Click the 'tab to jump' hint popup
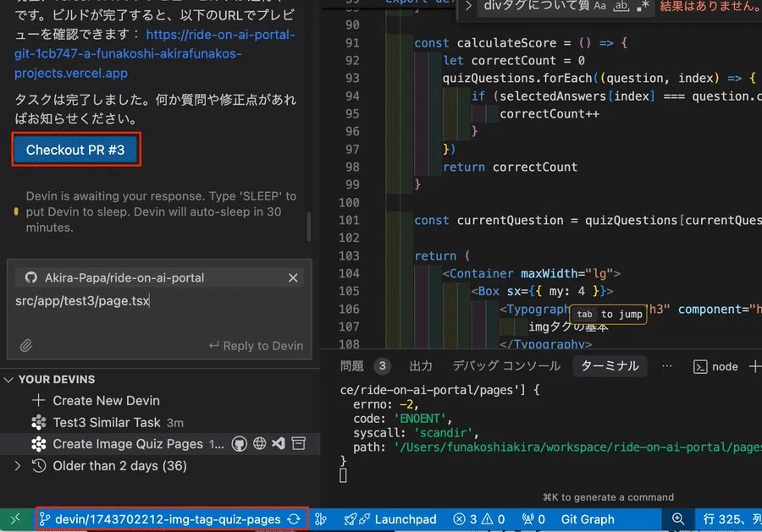This screenshot has width=762, height=532. 609,315
